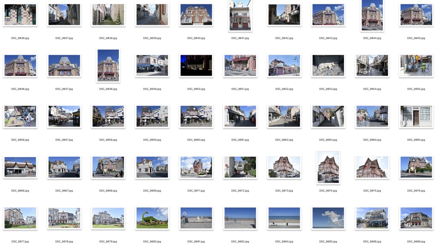442x246 pixels.
Task: Click the file name DSC_9854.jpg
Action: (x=372, y=89)
